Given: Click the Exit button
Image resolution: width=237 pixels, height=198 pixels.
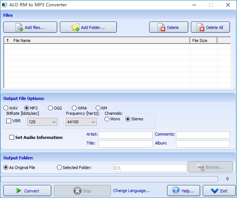Looking at the screenshot, I should 219,191.
